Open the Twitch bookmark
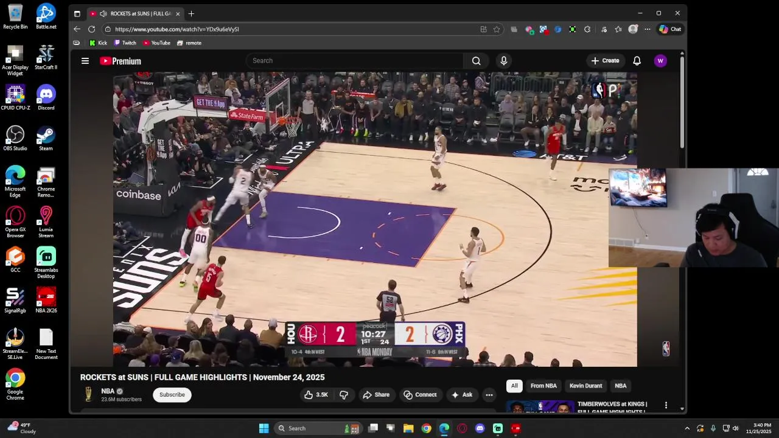 pyautogui.click(x=125, y=43)
